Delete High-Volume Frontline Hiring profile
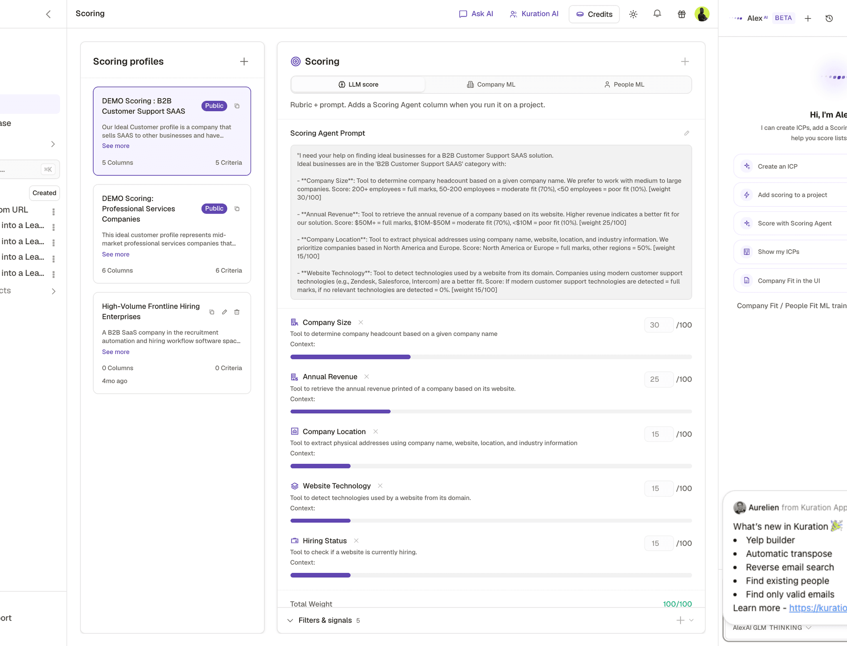This screenshot has width=847, height=646. [x=237, y=312]
